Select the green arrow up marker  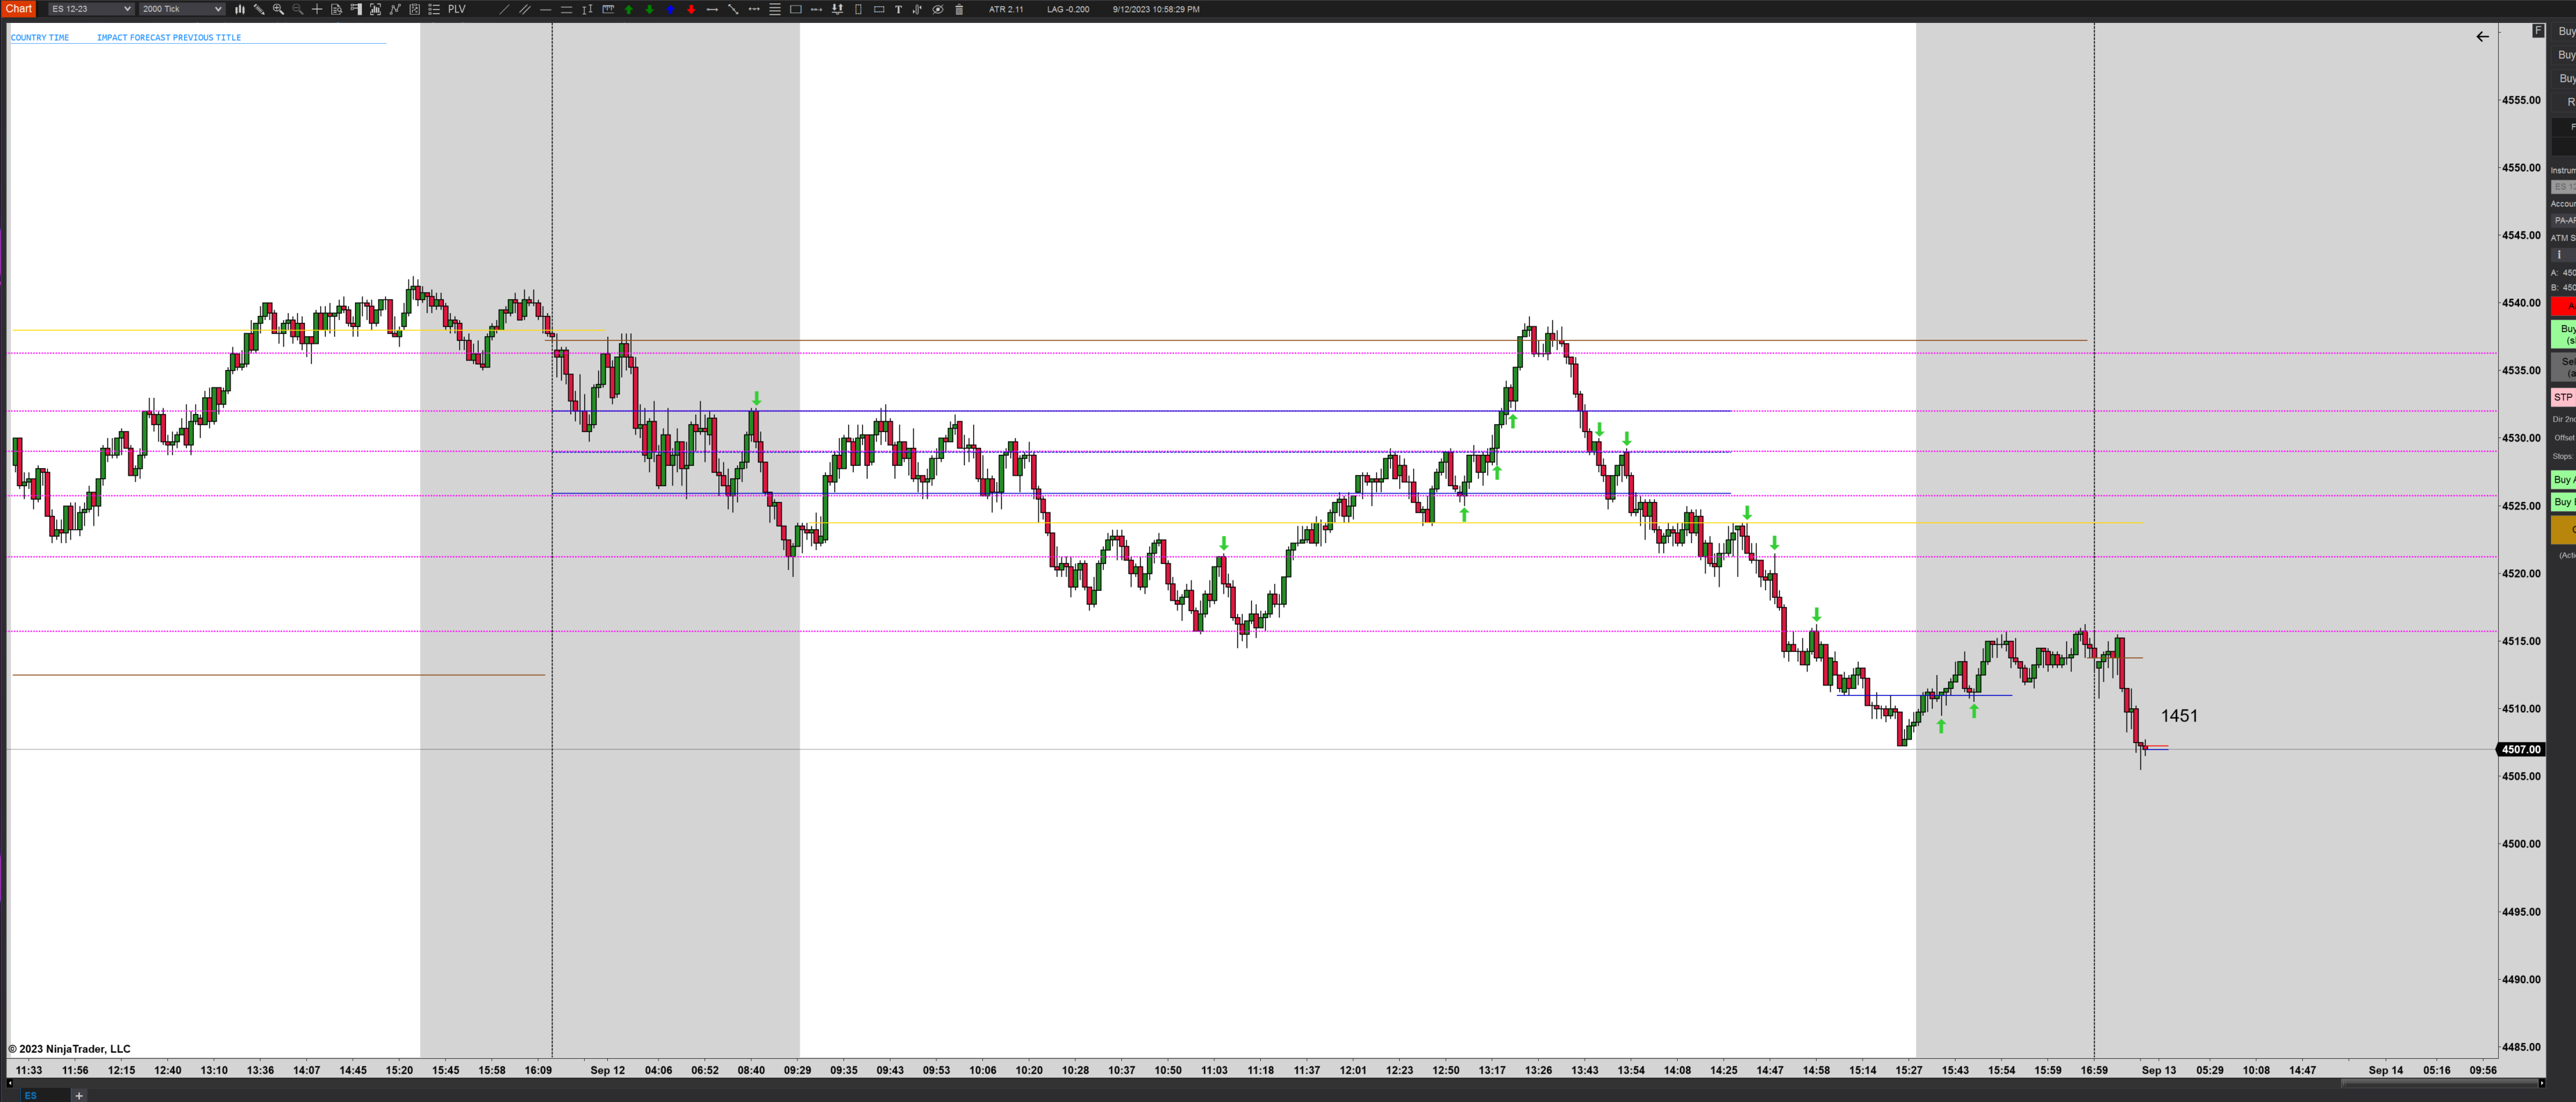pyautogui.click(x=629, y=9)
